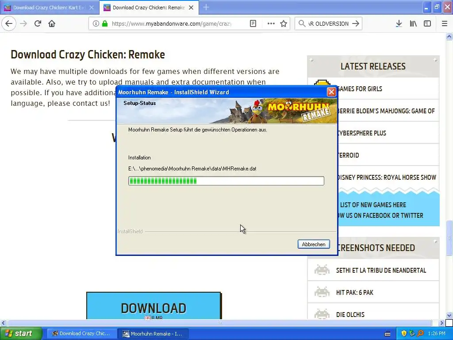Click the blue DOWNLOAD button on page
This screenshot has width=453, height=340.
154,306
